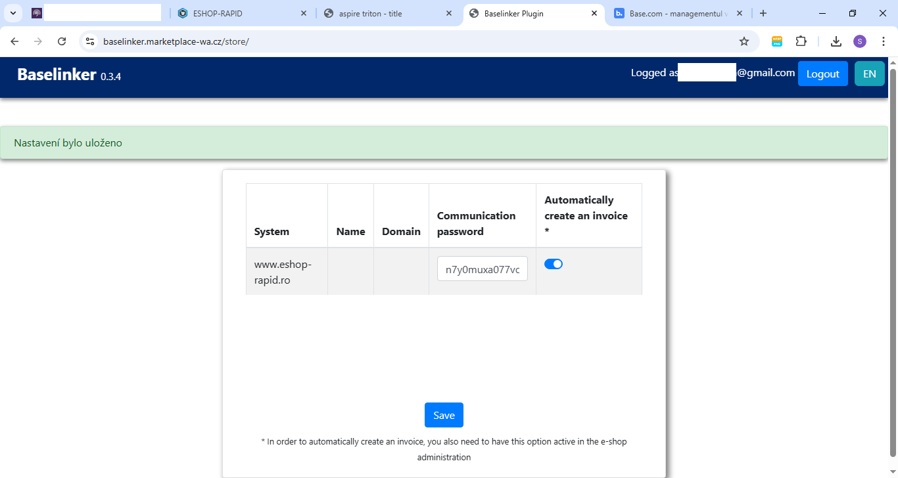Click the Logged as email text
Viewport: 898px width, 478px height.
[713, 73]
